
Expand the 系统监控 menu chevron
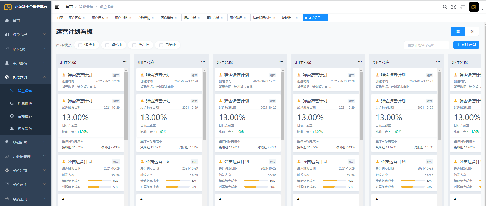44,184
